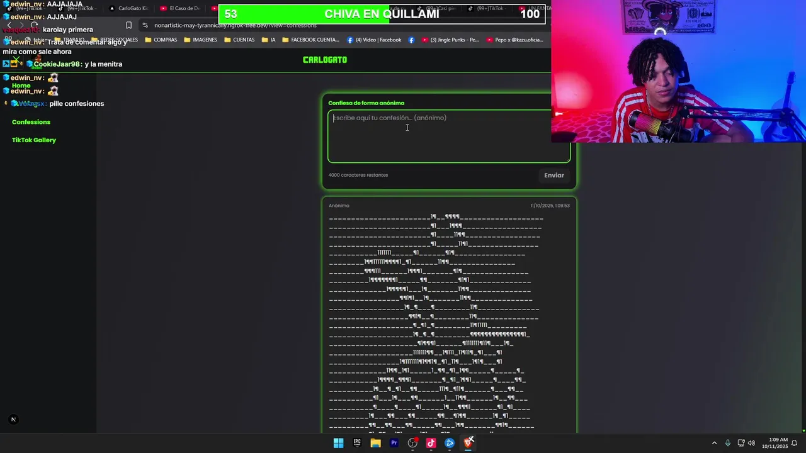Launch Epic Games from the taskbar

tap(357, 443)
